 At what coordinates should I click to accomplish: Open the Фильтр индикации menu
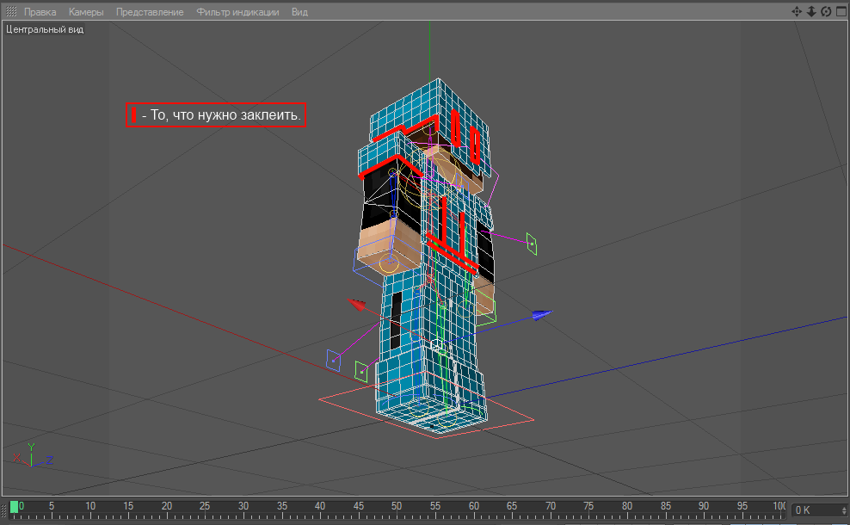(237, 12)
